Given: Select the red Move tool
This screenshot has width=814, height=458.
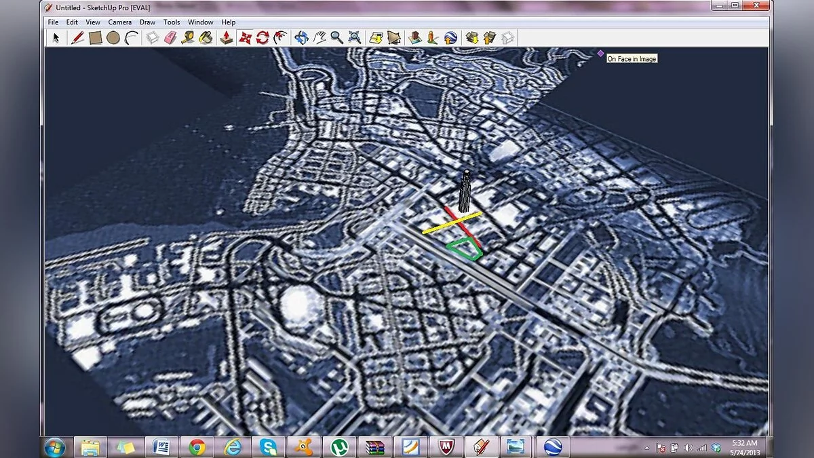Looking at the screenshot, I should coord(245,38).
